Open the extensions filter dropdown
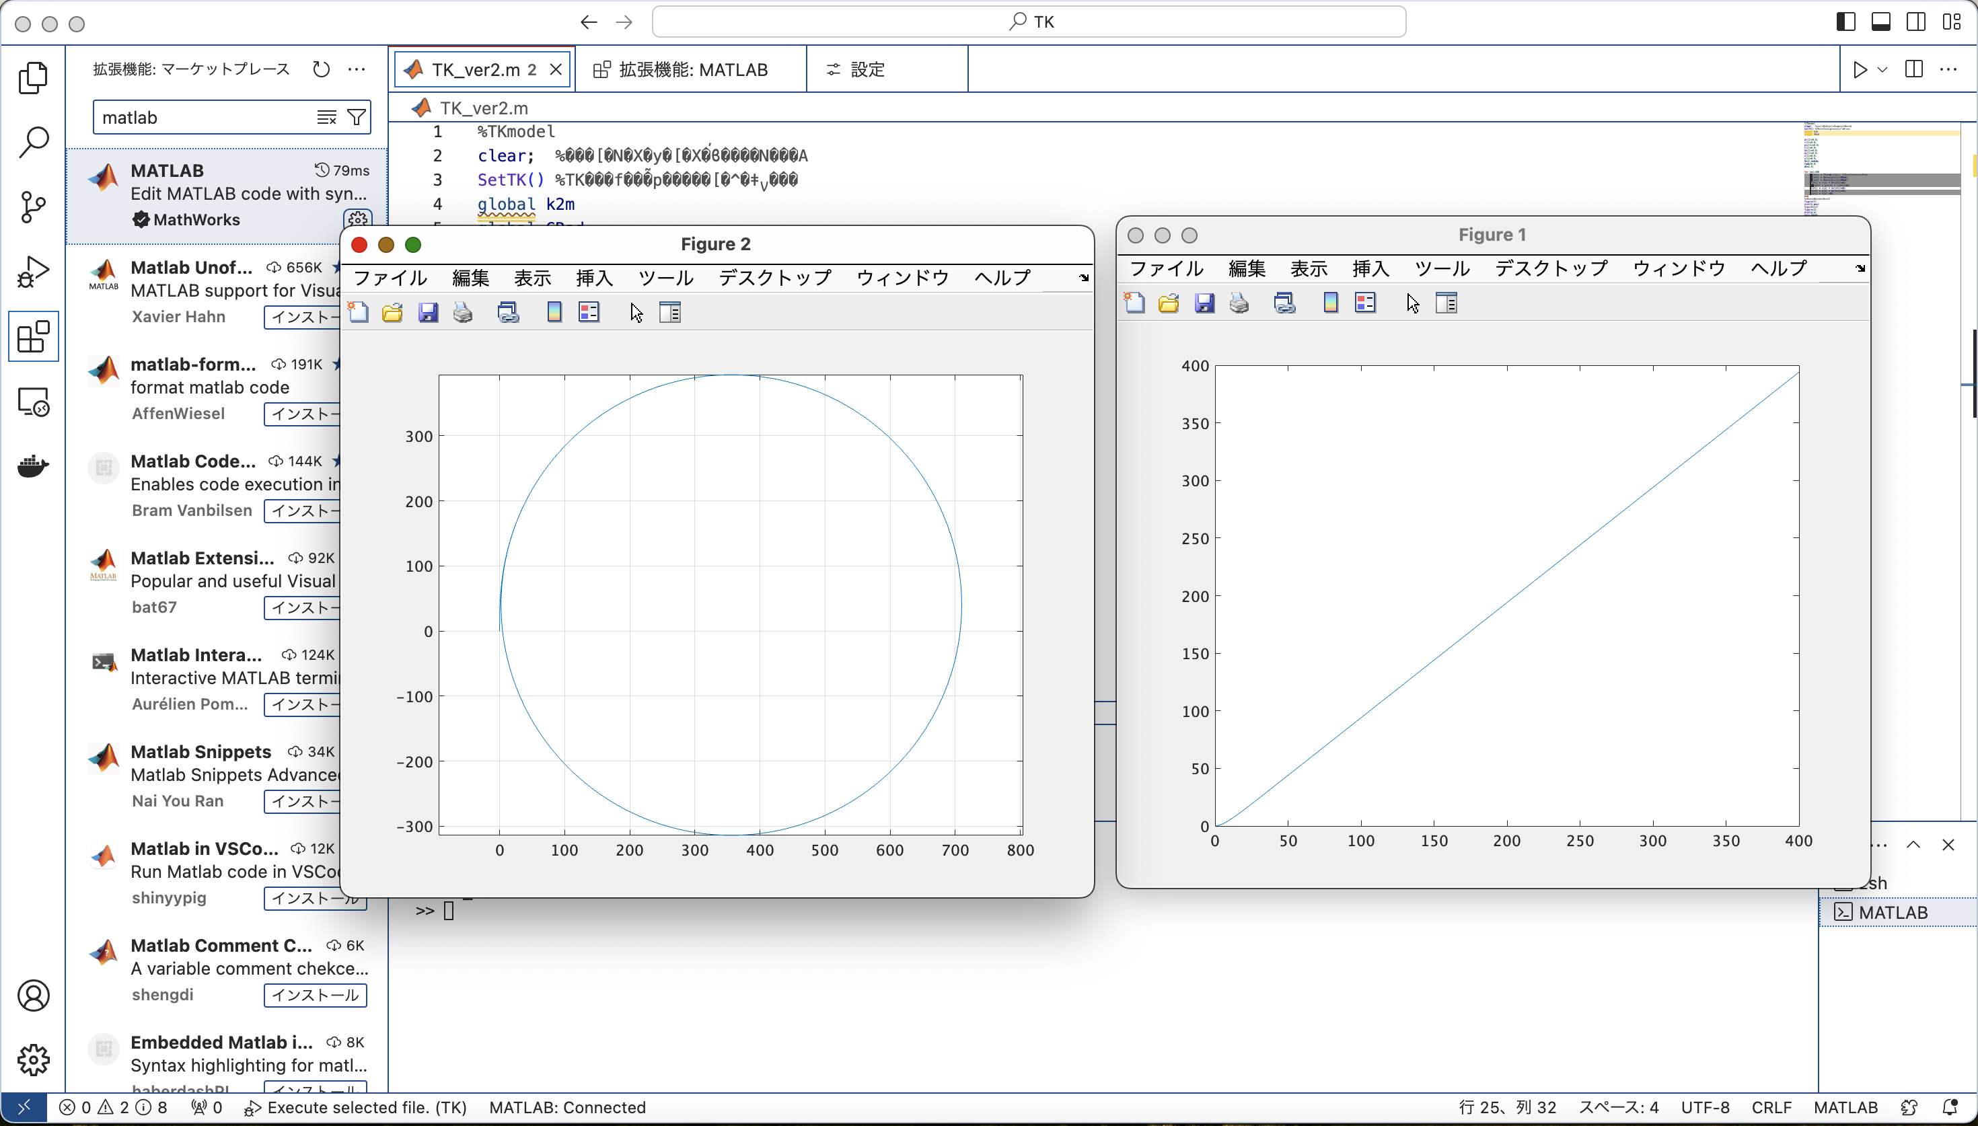 pyautogui.click(x=357, y=118)
